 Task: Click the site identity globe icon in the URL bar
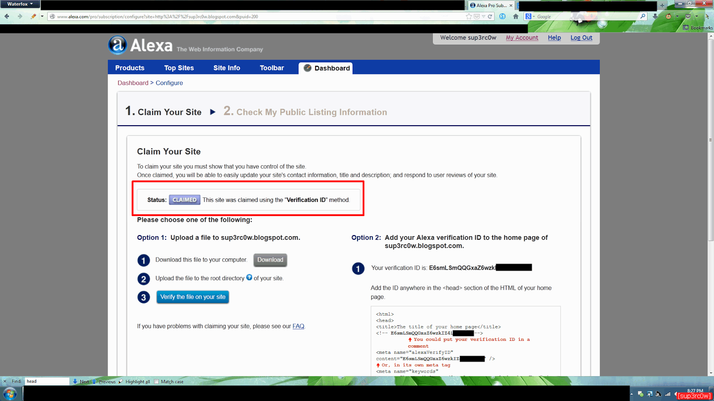tap(52, 16)
